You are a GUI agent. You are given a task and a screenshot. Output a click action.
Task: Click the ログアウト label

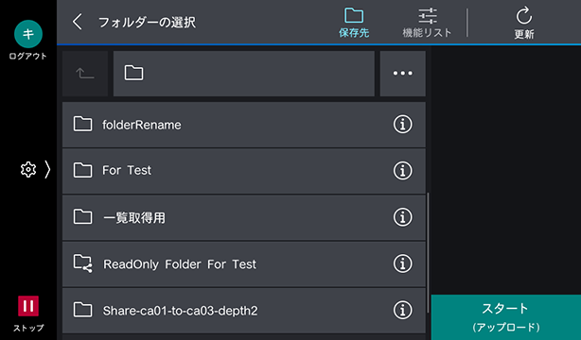click(x=28, y=57)
